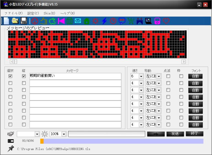Check the 選択 checkbox in second message row
Screen dimensions: 212x155
[10, 83]
